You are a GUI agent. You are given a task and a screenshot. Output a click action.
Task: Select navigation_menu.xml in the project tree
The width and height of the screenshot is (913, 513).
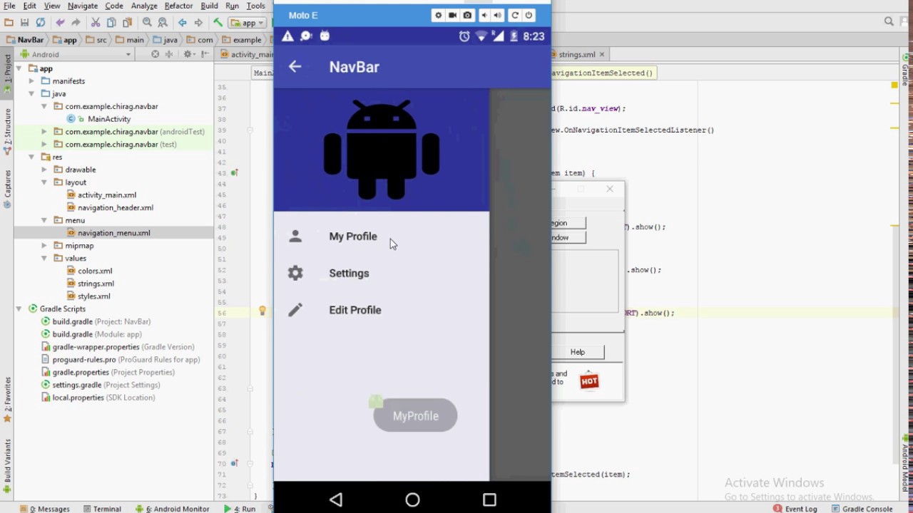point(114,232)
